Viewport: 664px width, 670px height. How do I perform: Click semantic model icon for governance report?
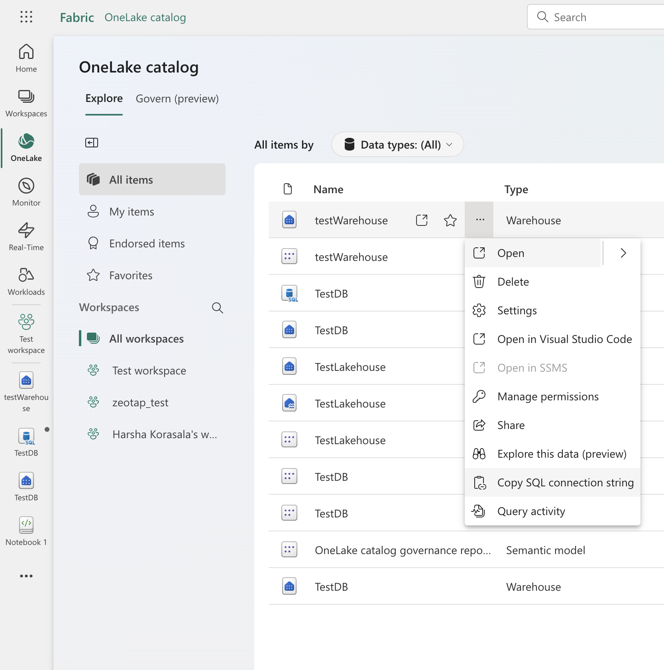[x=289, y=549]
